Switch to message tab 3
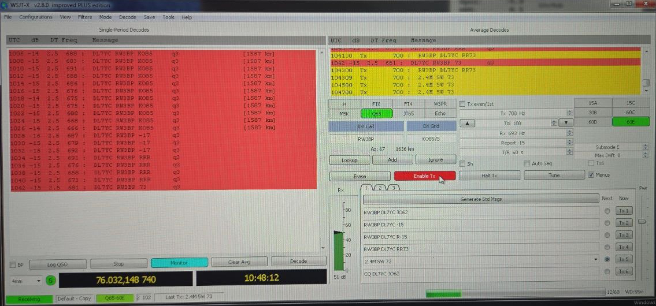This screenshot has height=306, width=656. tap(393, 188)
